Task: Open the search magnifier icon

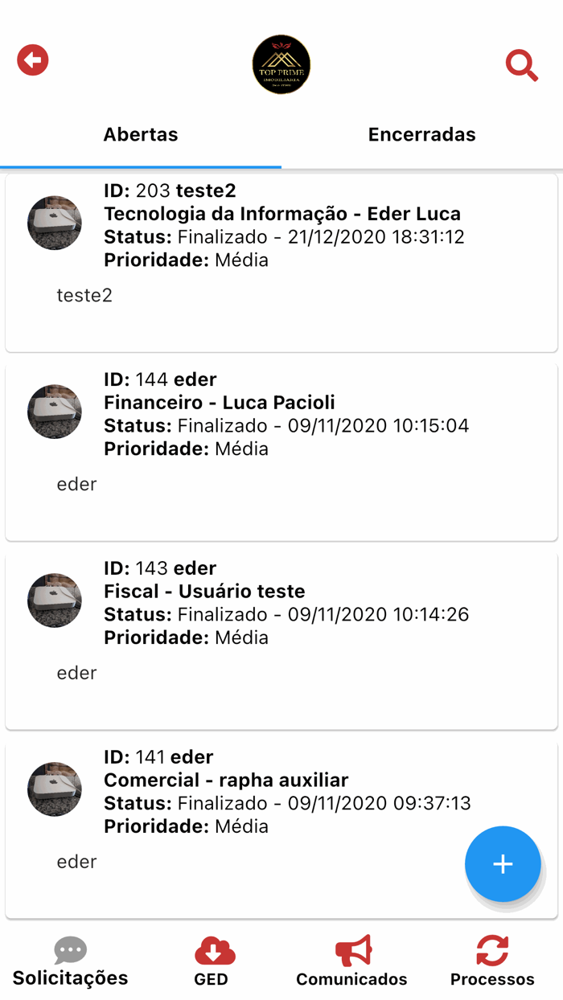Action: 521,66
